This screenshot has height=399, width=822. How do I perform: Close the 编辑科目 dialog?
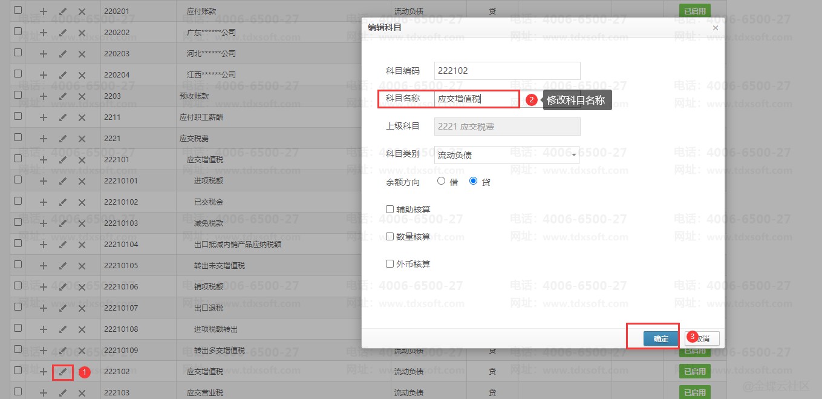point(716,28)
